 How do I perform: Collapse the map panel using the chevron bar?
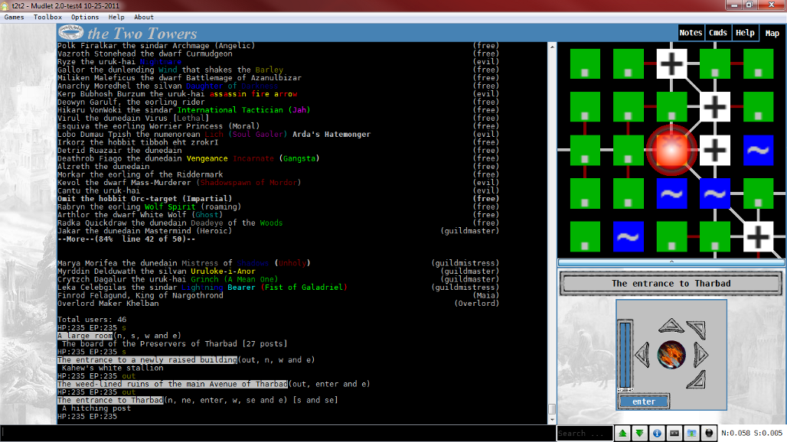tap(671, 262)
